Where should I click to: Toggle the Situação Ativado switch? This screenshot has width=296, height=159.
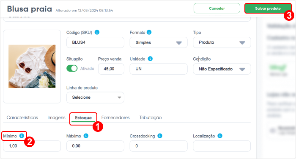pyautogui.click(x=72, y=69)
